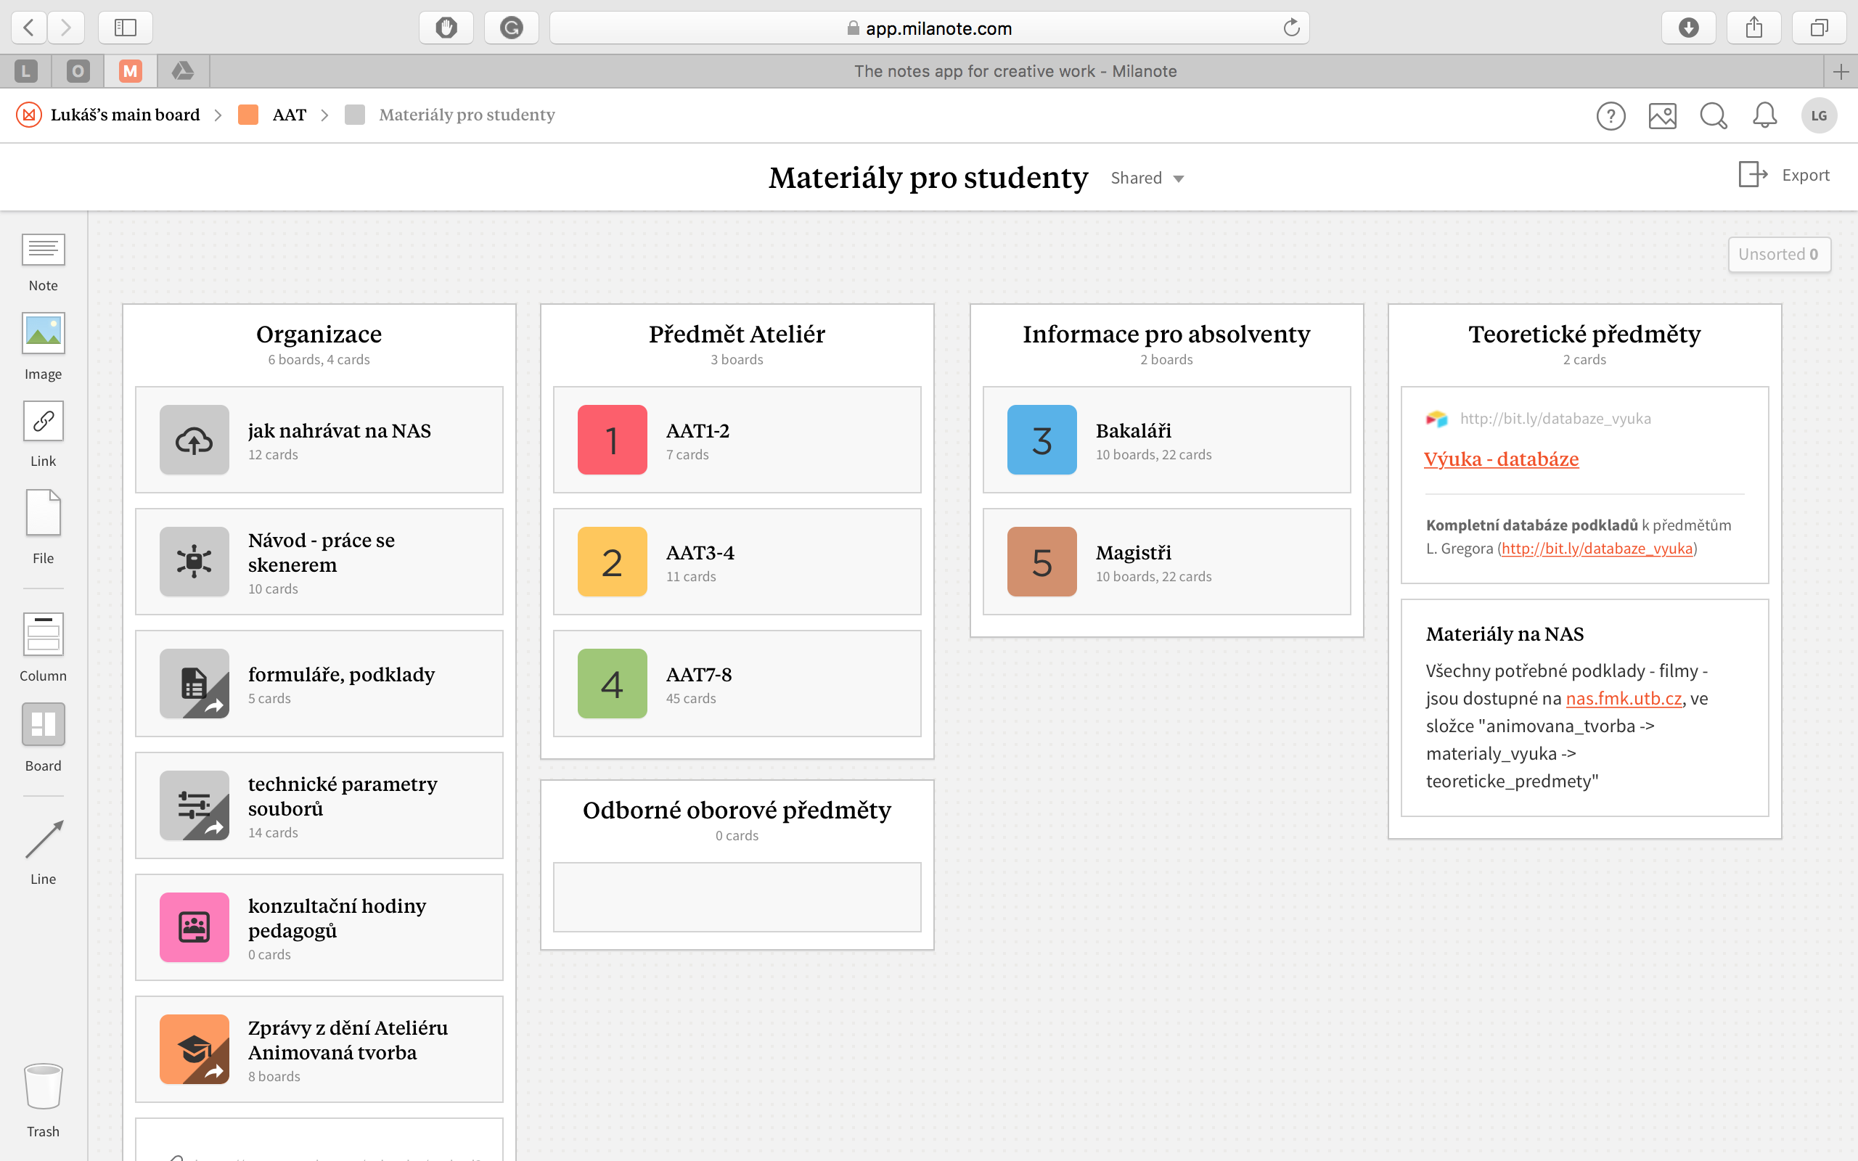Expand the Shared dropdown
1858x1161 pixels.
pos(1147,179)
